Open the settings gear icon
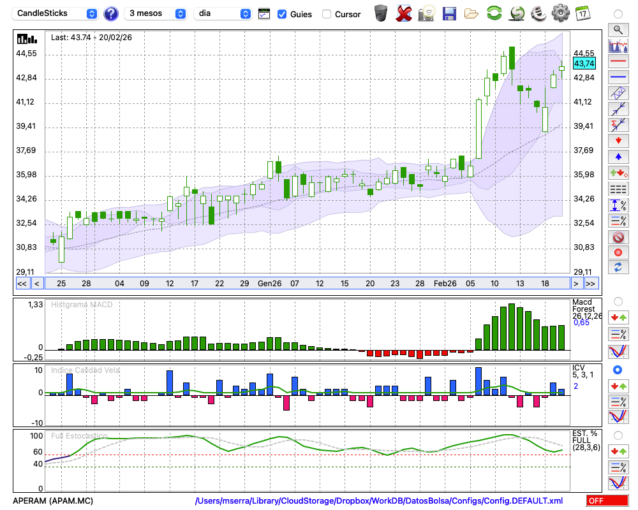638x510 pixels. pyautogui.click(x=560, y=13)
